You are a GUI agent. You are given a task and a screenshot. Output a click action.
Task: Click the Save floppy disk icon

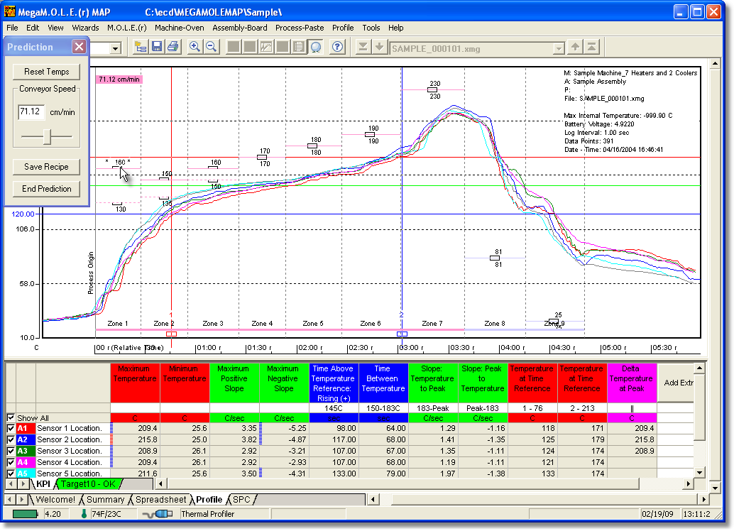point(157,47)
